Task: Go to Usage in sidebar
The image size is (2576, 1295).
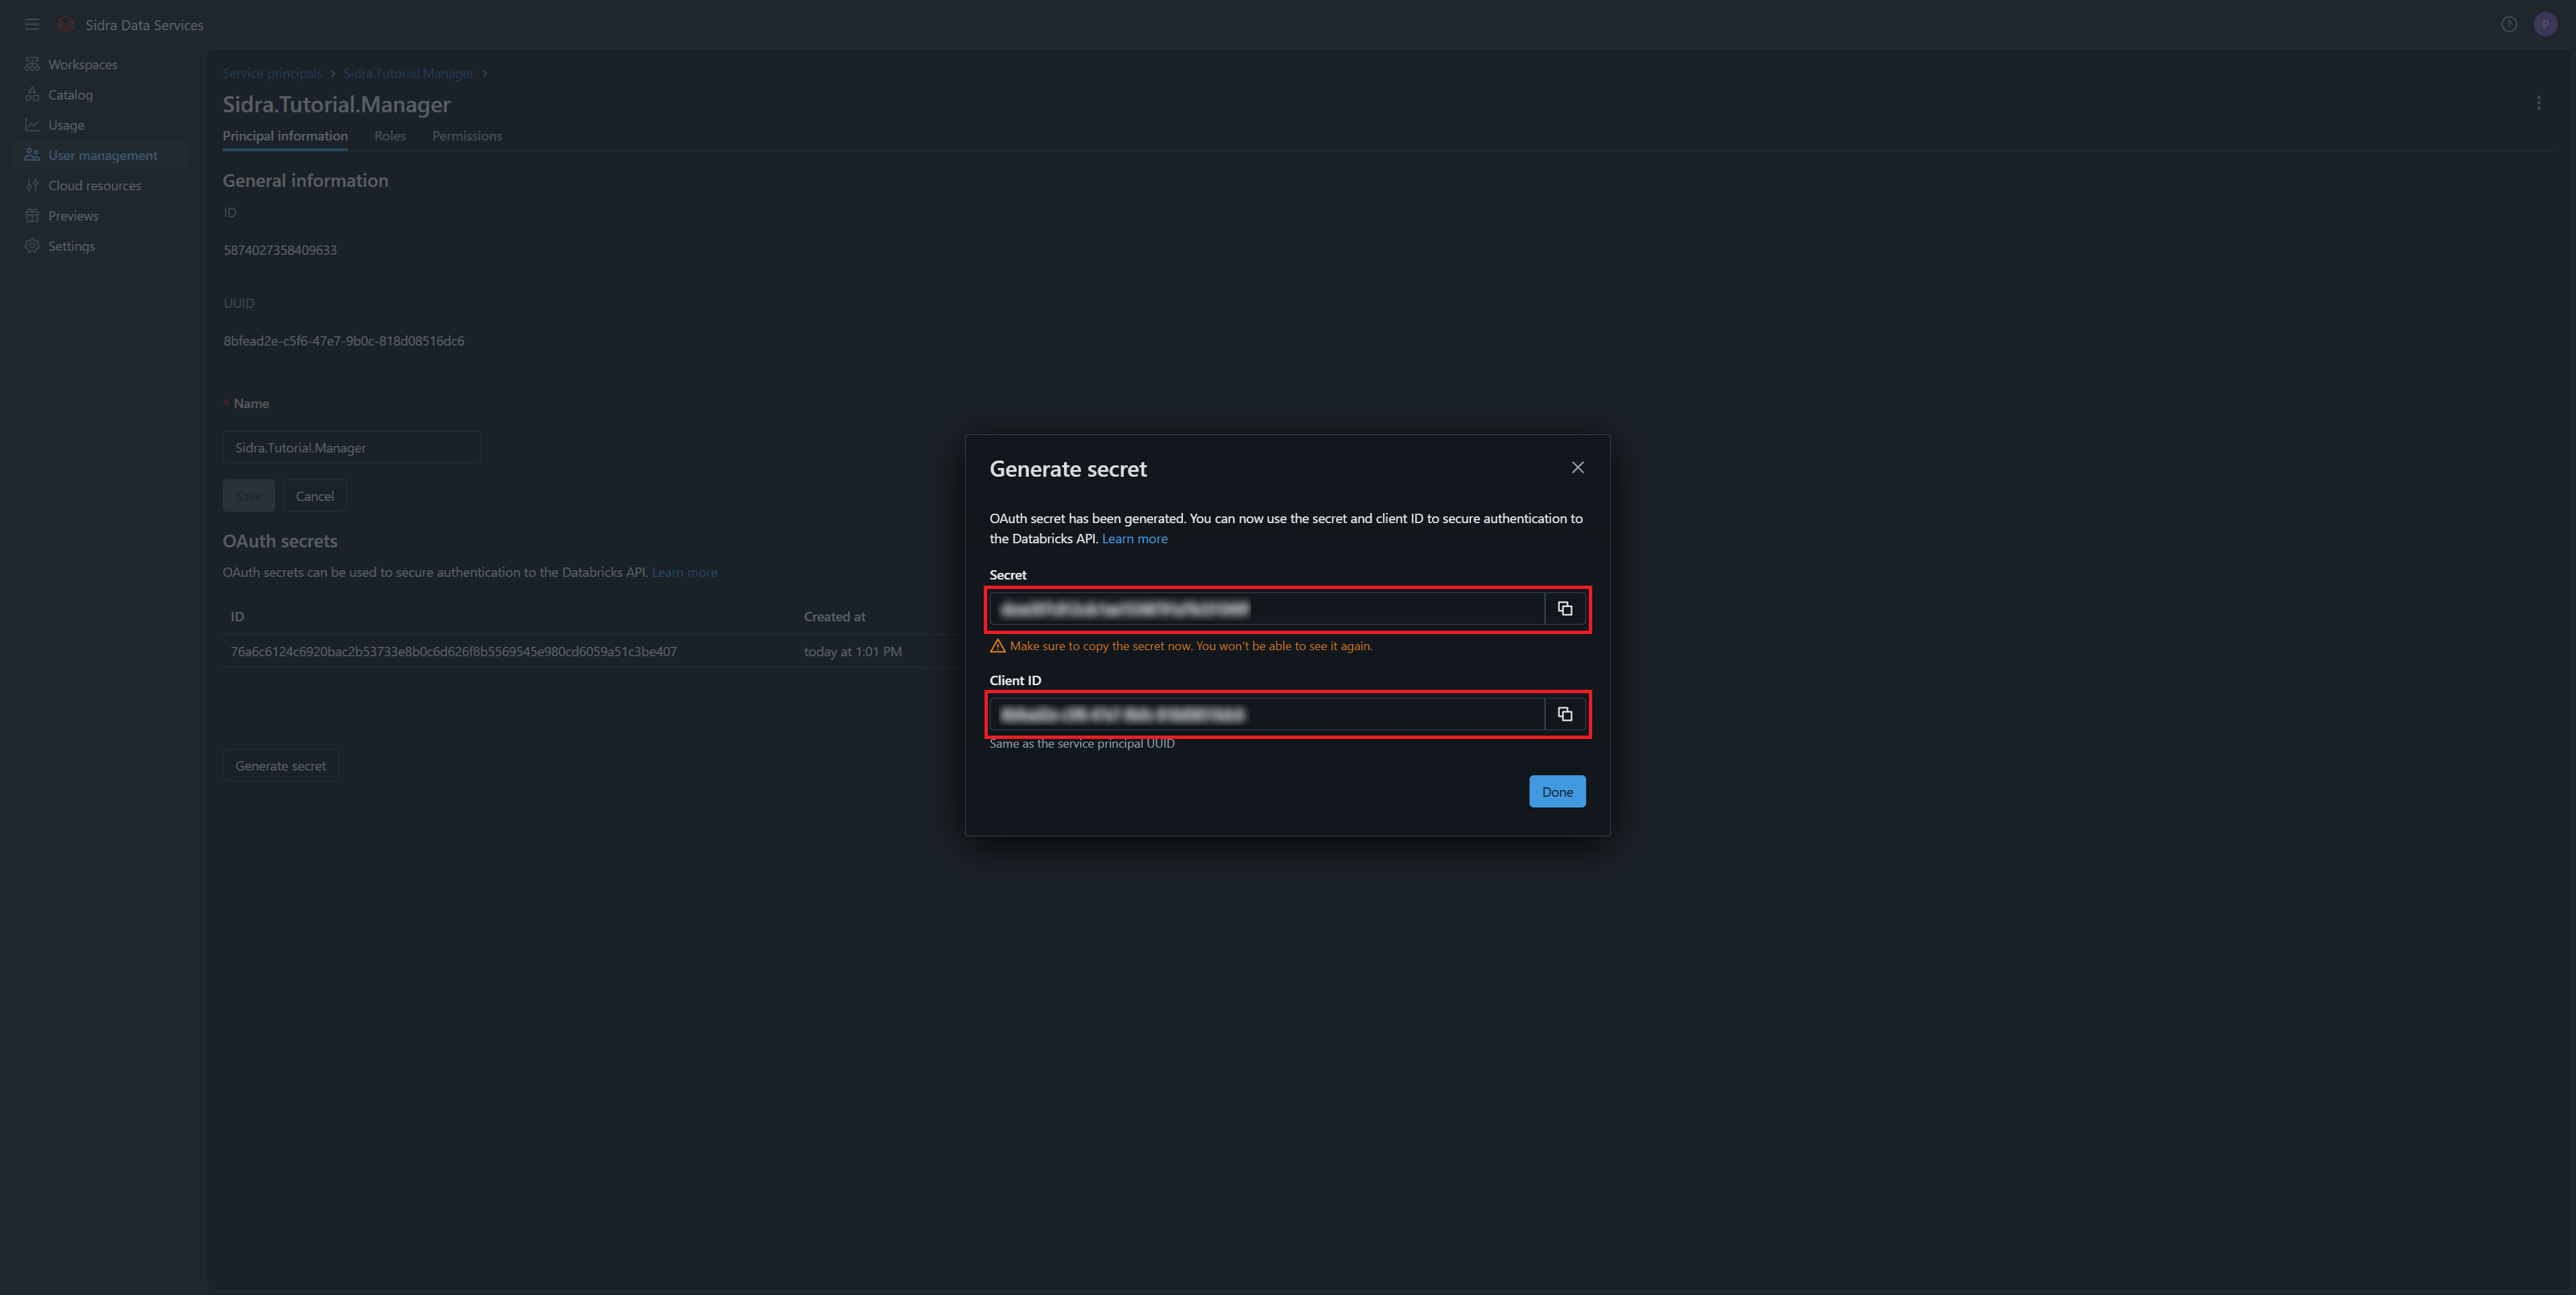Action: (66, 125)
